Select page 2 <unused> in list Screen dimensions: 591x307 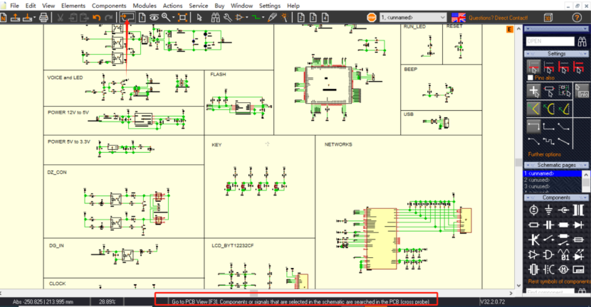coord(553,180)
